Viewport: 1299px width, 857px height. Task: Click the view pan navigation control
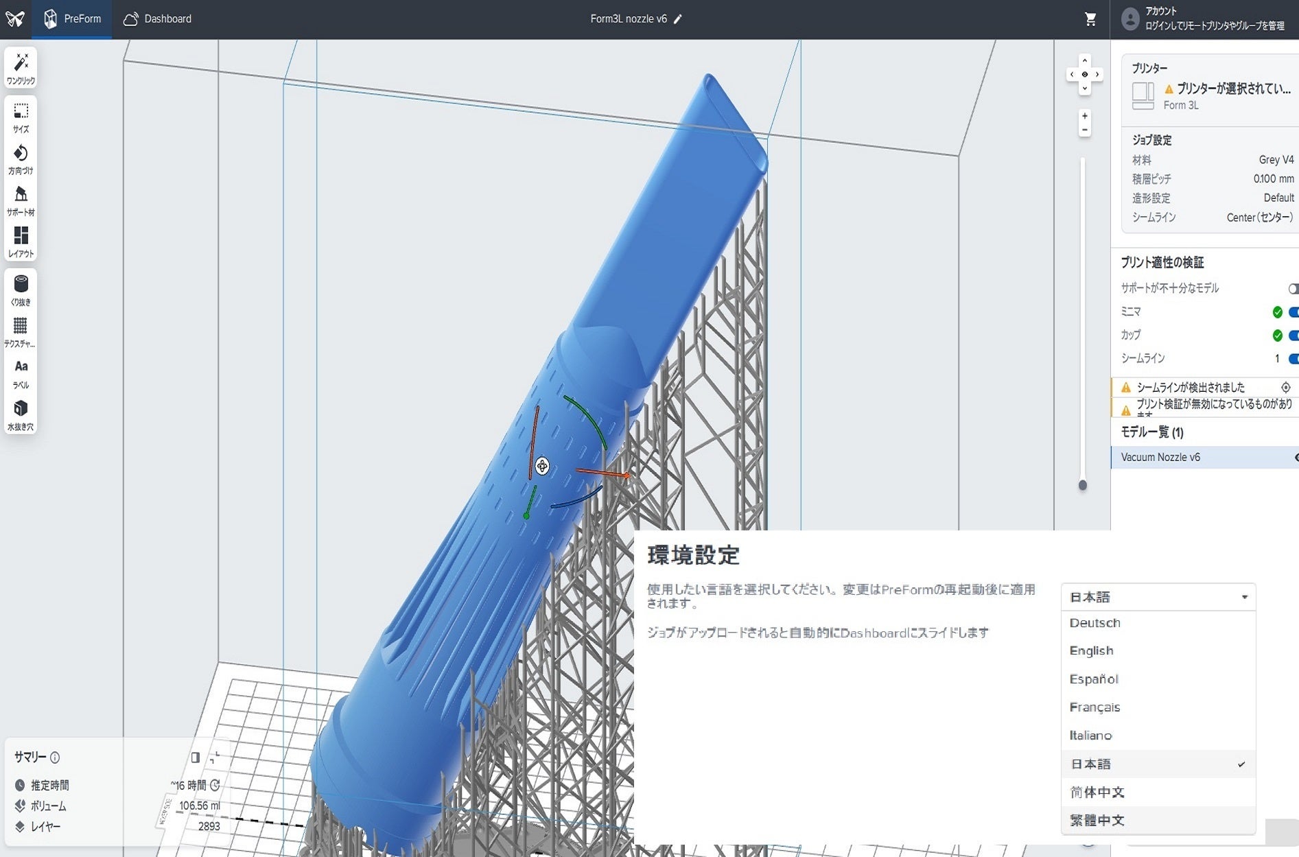[x=1084, y=74]
